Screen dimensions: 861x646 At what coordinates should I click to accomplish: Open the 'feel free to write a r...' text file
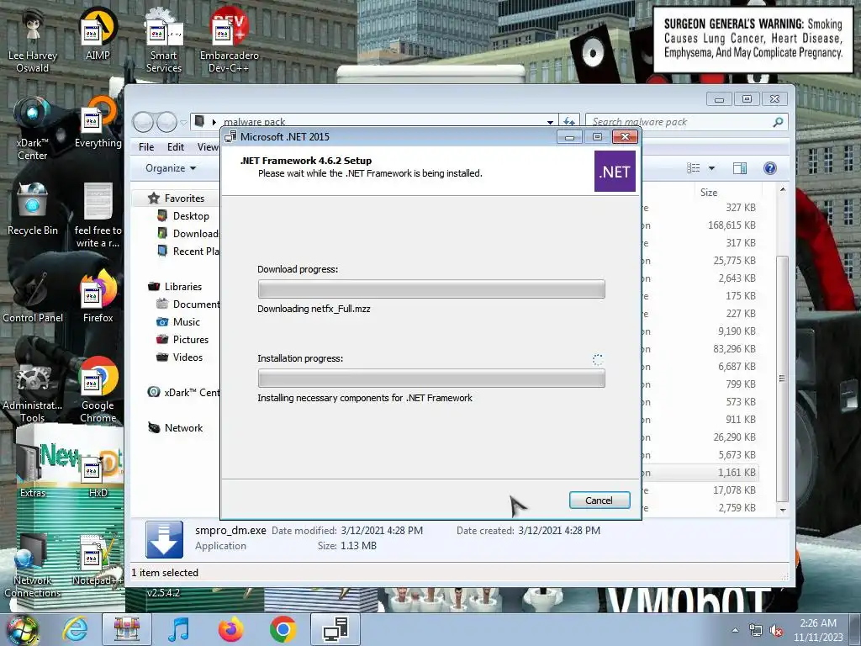click(x=98, y=215)
